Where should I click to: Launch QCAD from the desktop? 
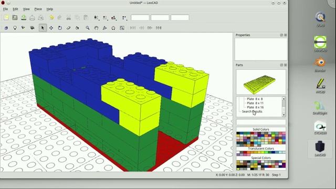(x=320, y=19)
